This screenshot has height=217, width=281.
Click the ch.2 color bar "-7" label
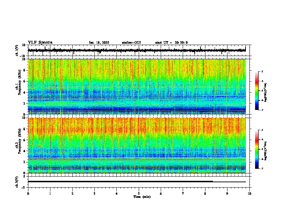click(x=262, y=169)
